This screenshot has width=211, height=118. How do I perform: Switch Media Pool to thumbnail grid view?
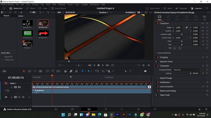34,12
